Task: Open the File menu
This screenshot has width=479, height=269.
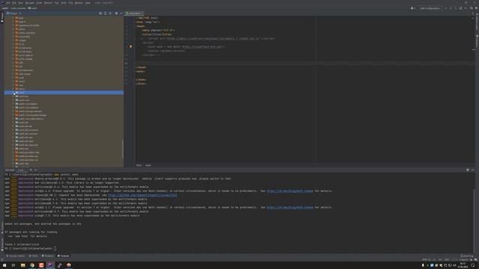Action: coord(8,3)
